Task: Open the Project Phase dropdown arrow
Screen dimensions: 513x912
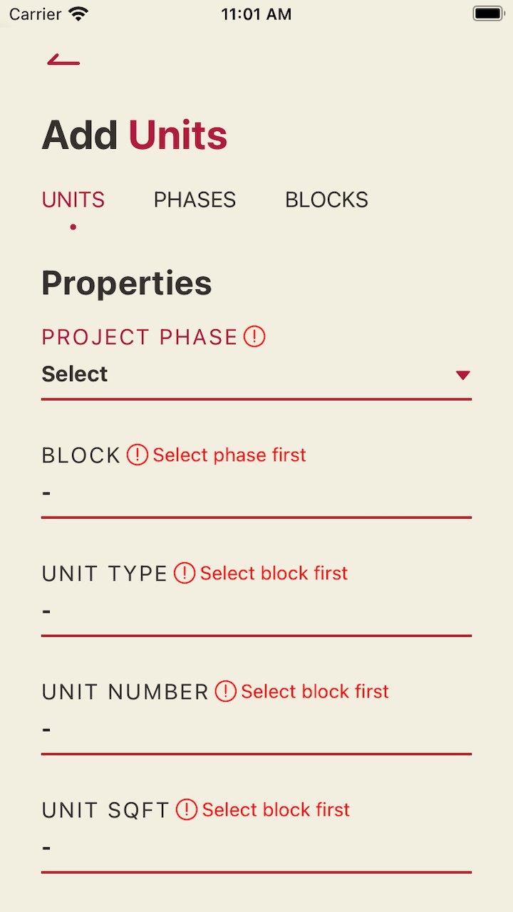Action: (463, 375)
